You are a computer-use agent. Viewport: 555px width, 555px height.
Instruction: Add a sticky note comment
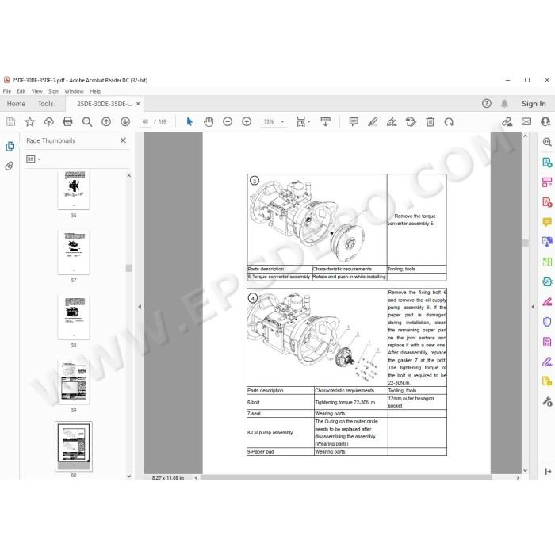click(x=354, y=122)
